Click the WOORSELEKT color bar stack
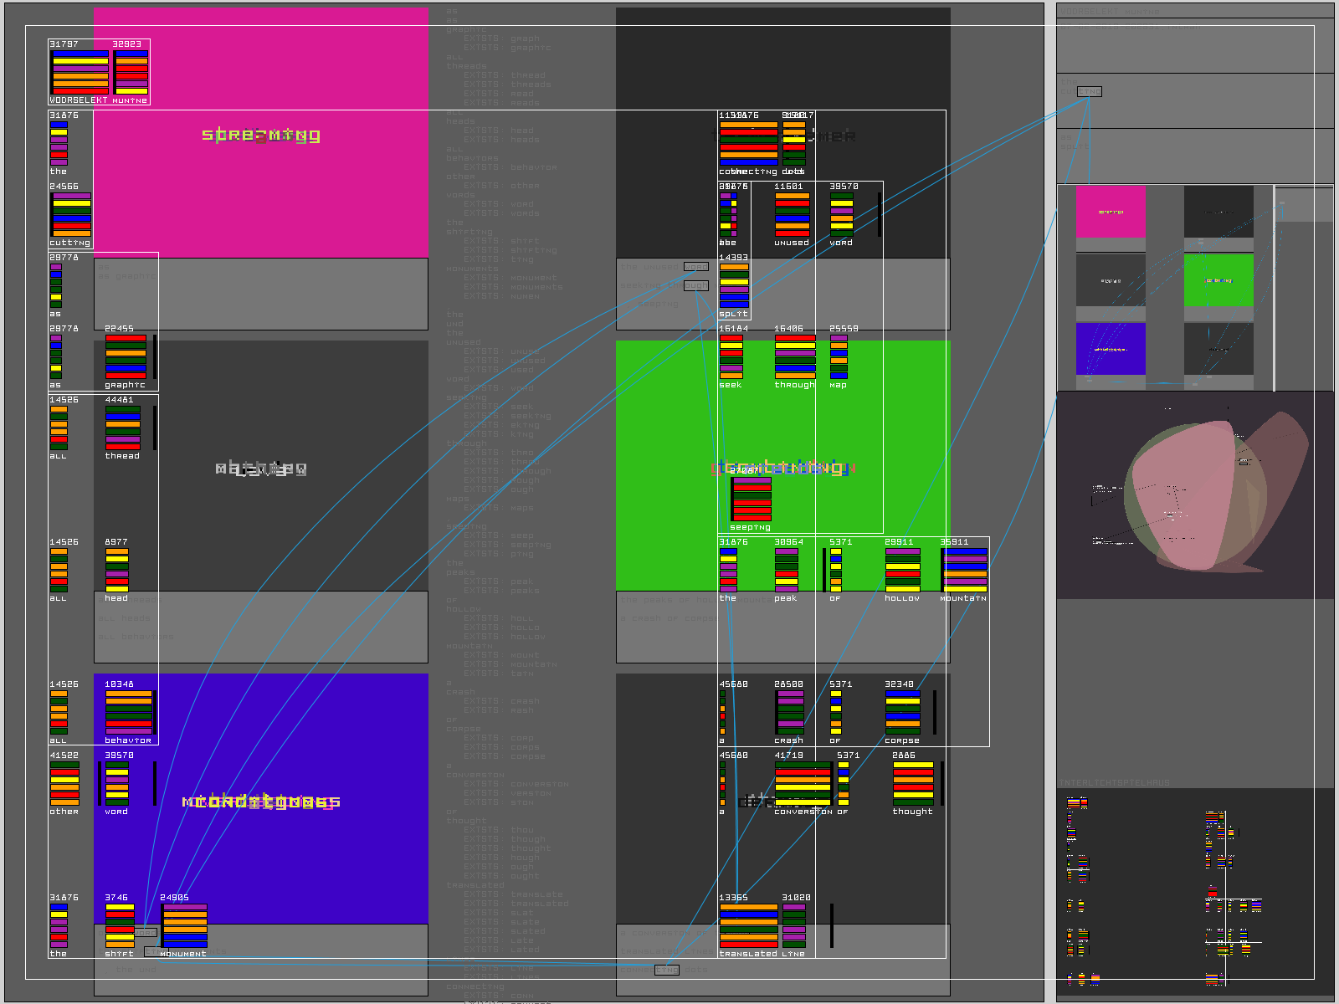Viewport: 1339px width, 1004px height. click(80, 72)
